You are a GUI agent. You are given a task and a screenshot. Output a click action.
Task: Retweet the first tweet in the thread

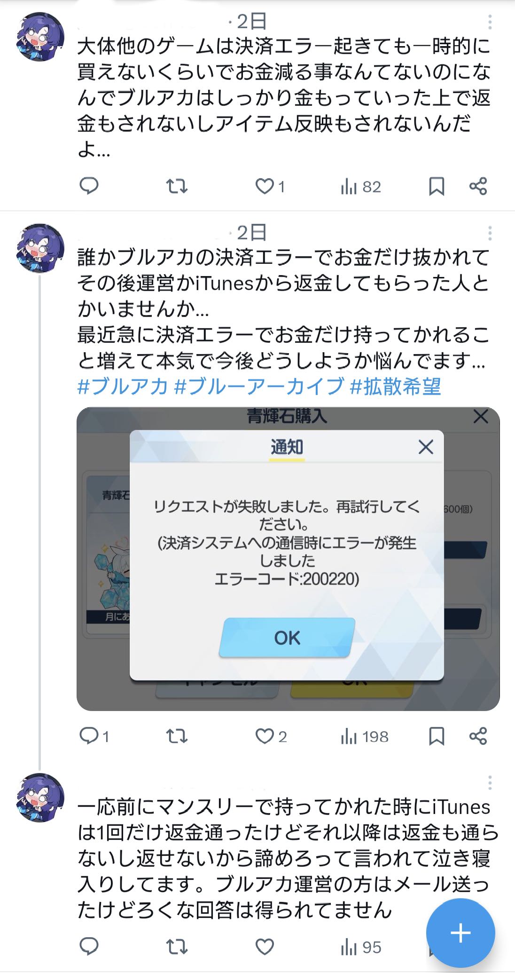coord(177,187)
